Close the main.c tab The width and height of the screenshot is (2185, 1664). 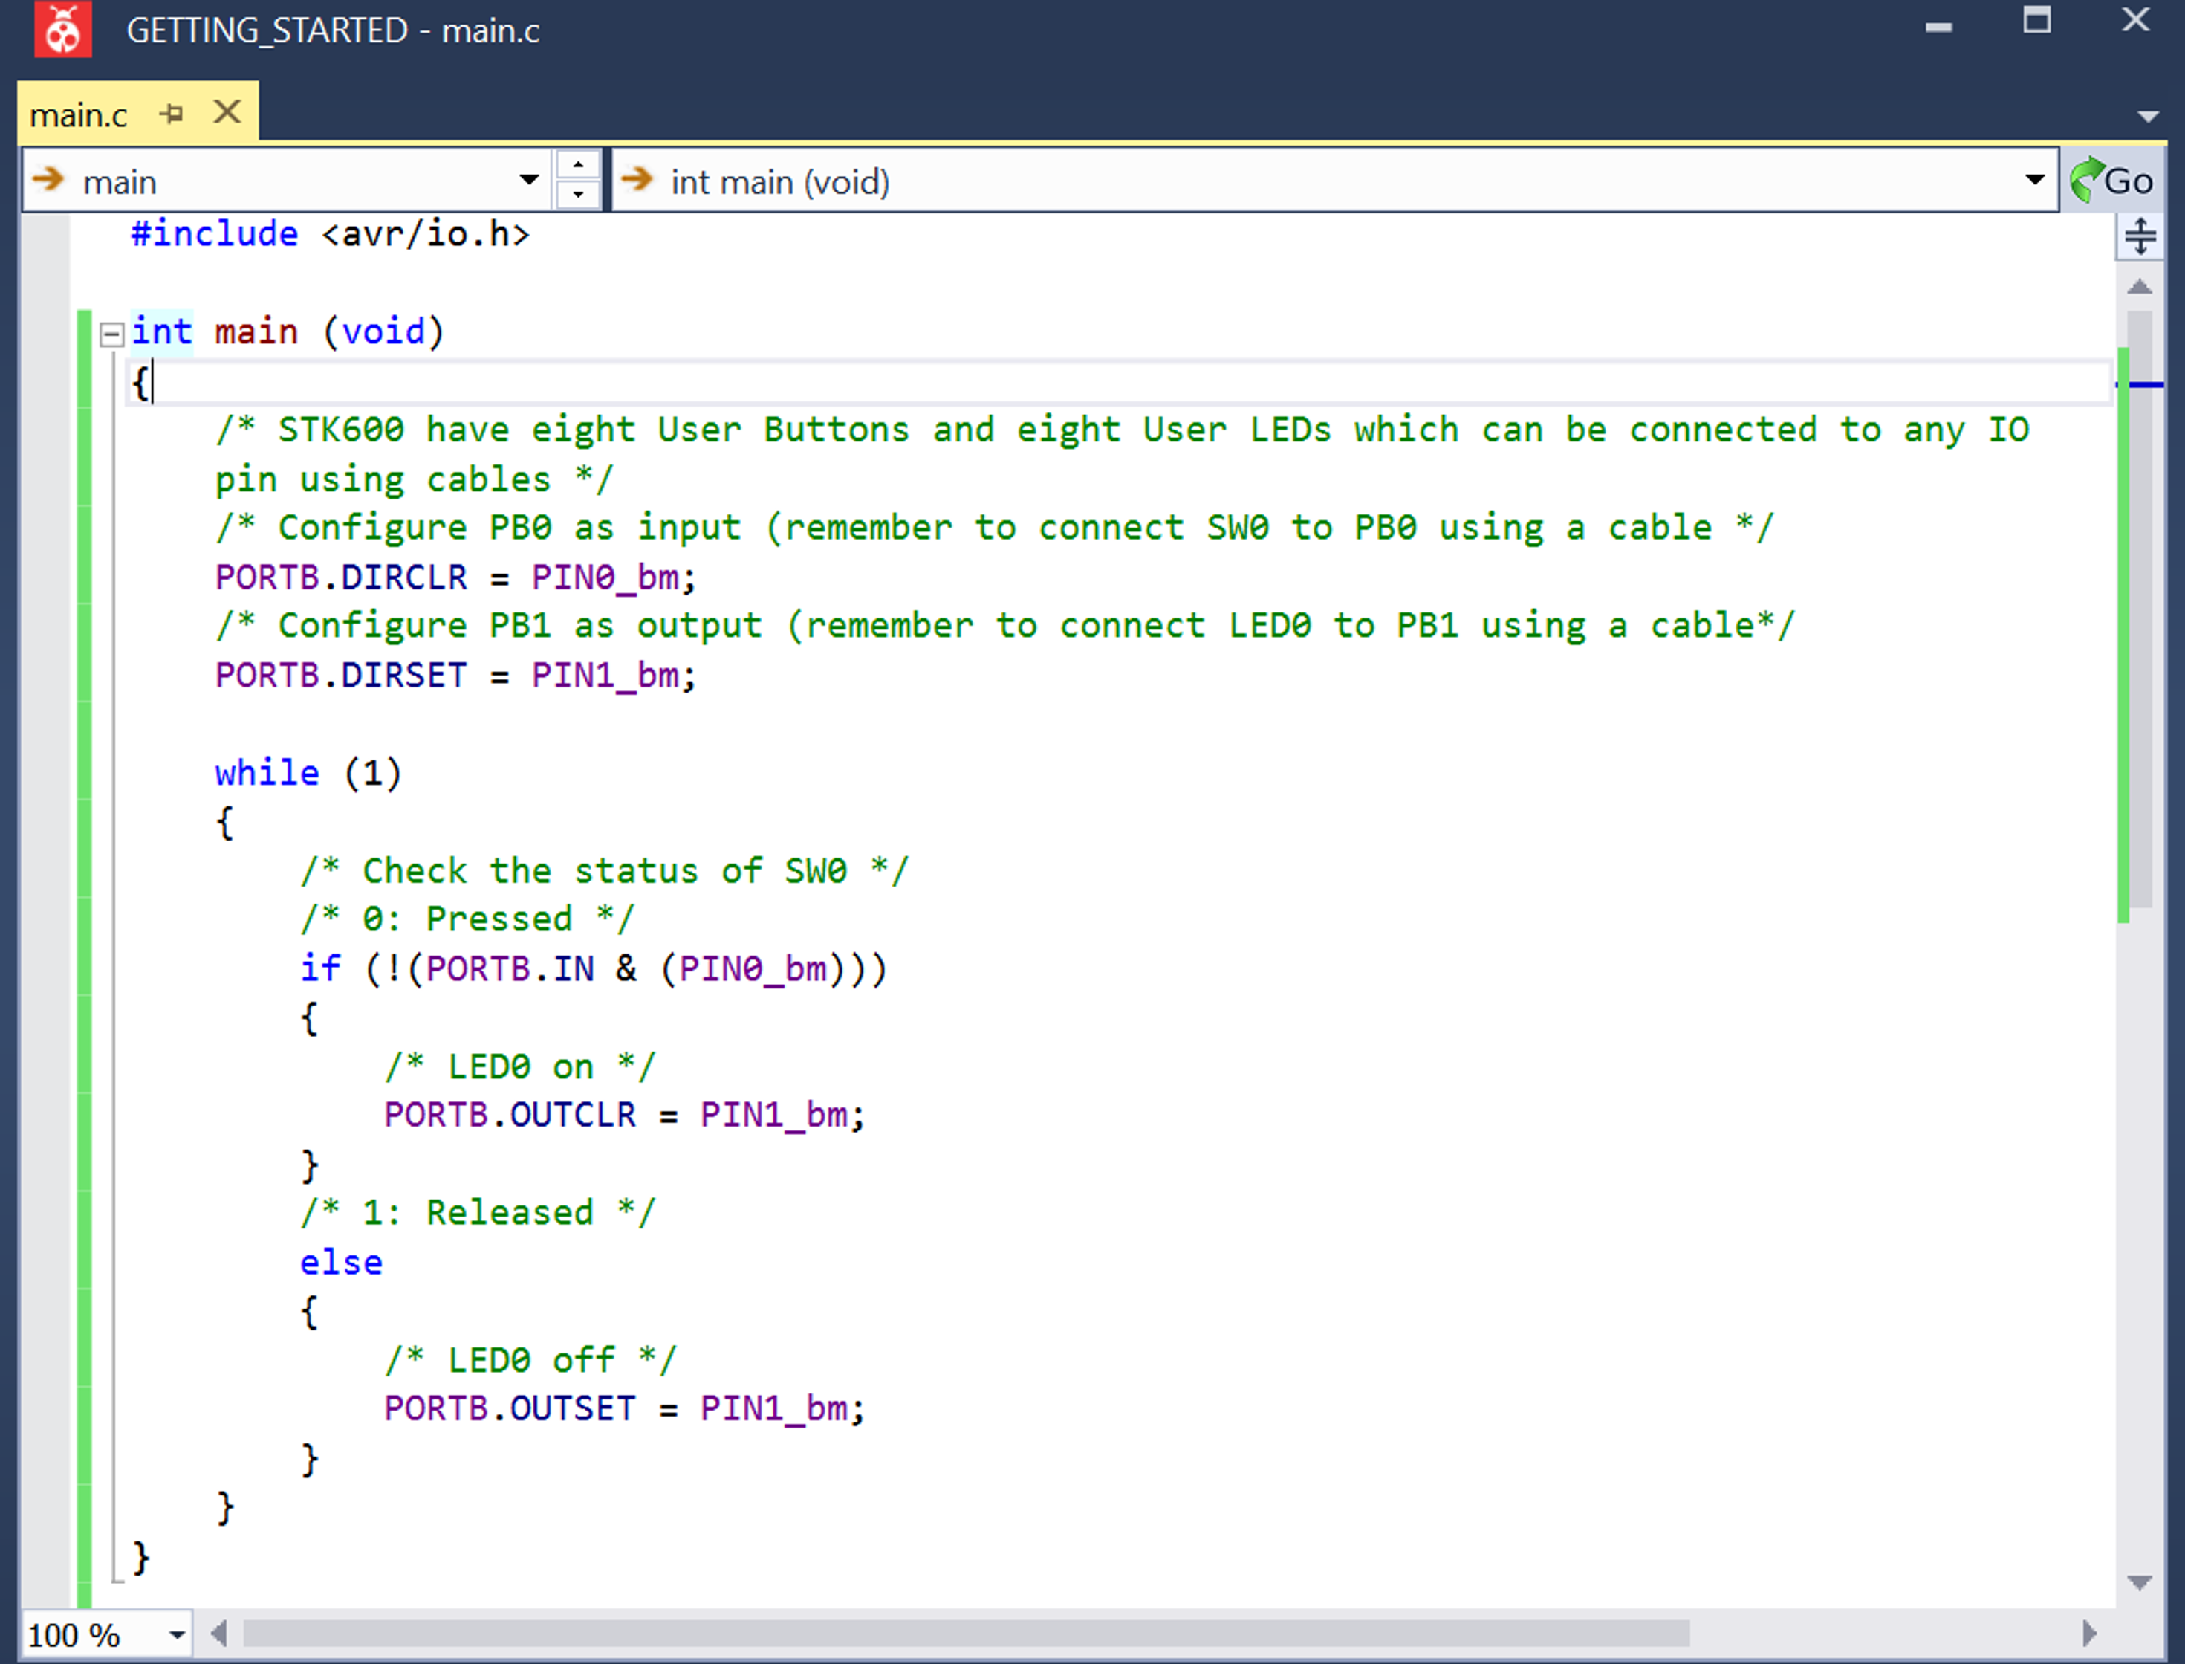click(x=227, y=112)
